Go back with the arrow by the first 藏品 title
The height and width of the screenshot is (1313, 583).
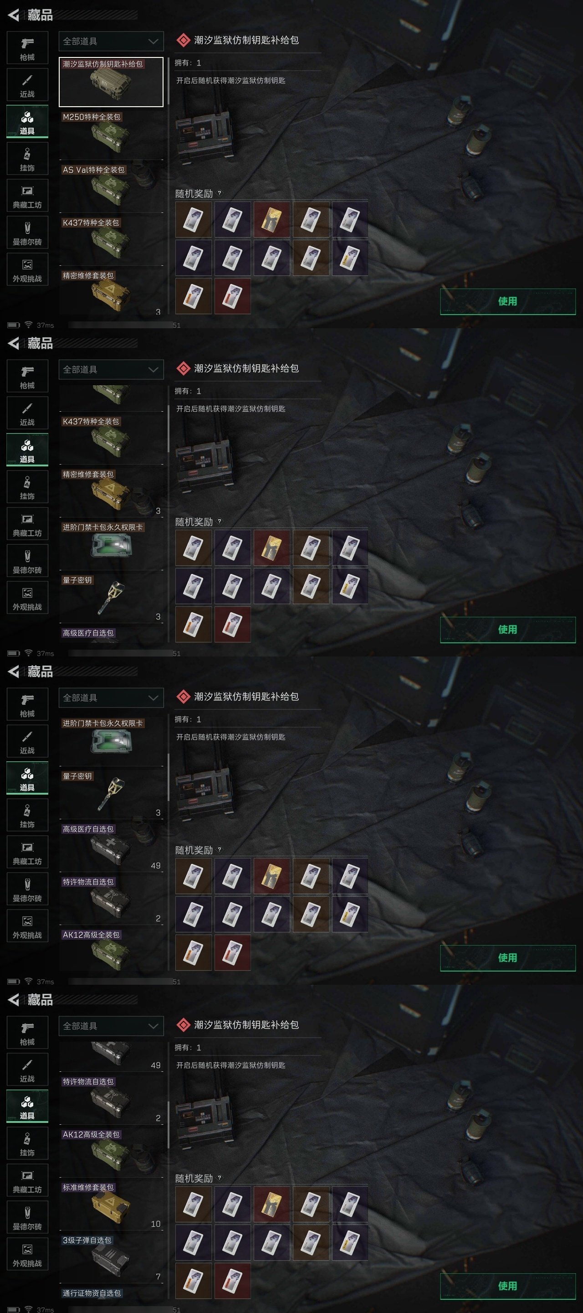tap(13, 16)
